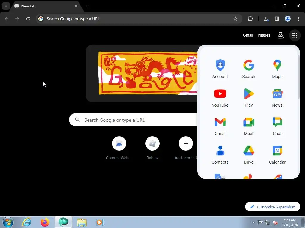Image resolution: width=305 pixels, height=228 pixels.
Task: Click the back navigation arrow
Action: pos(7,19)
